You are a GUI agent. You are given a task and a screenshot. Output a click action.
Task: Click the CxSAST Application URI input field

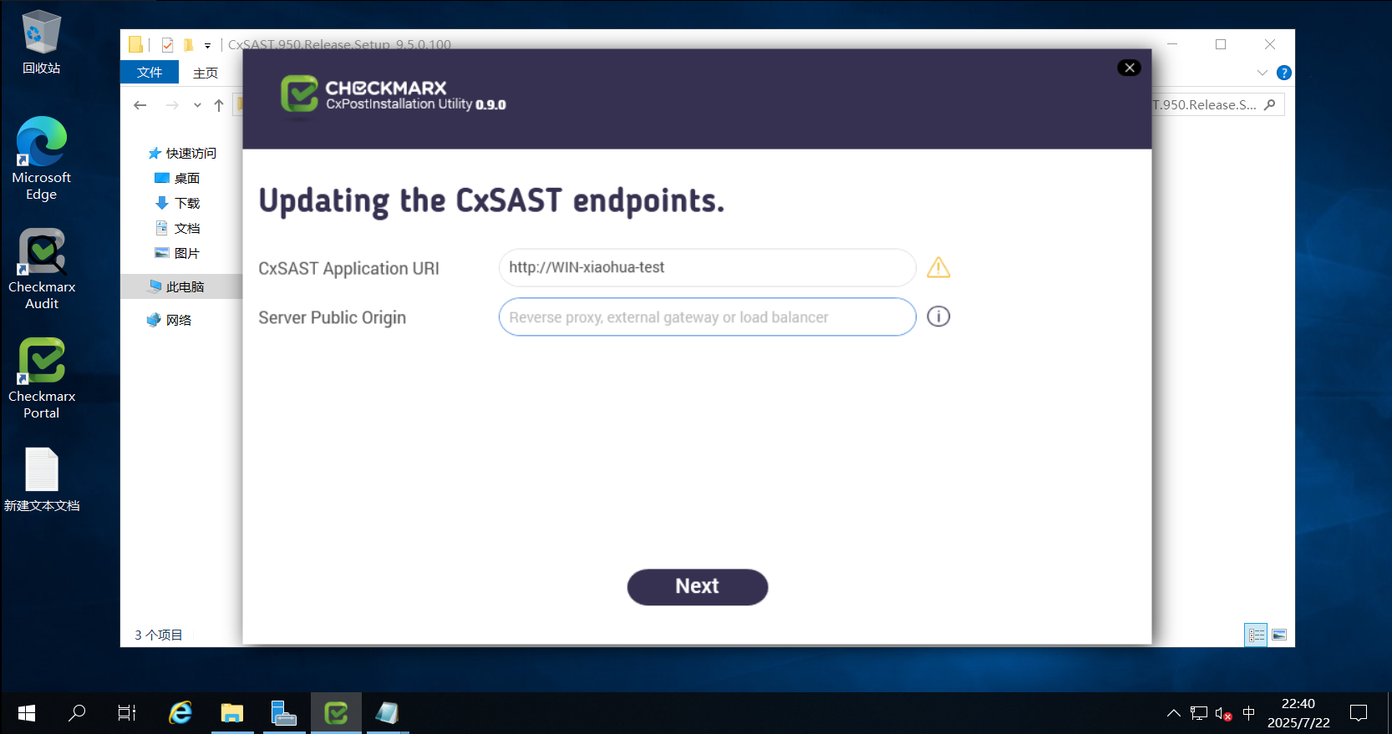707,267
